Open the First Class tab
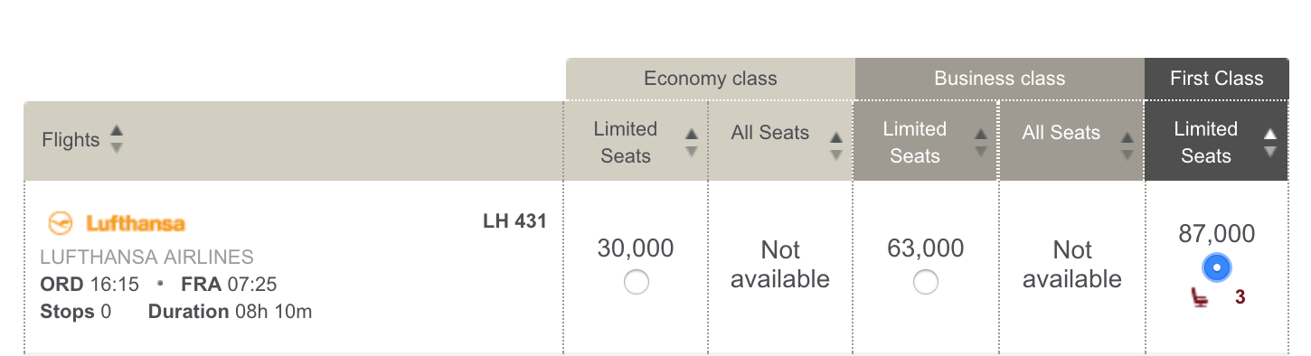The height and width of the screenshot is (356, 1311). click(1217, 79)
